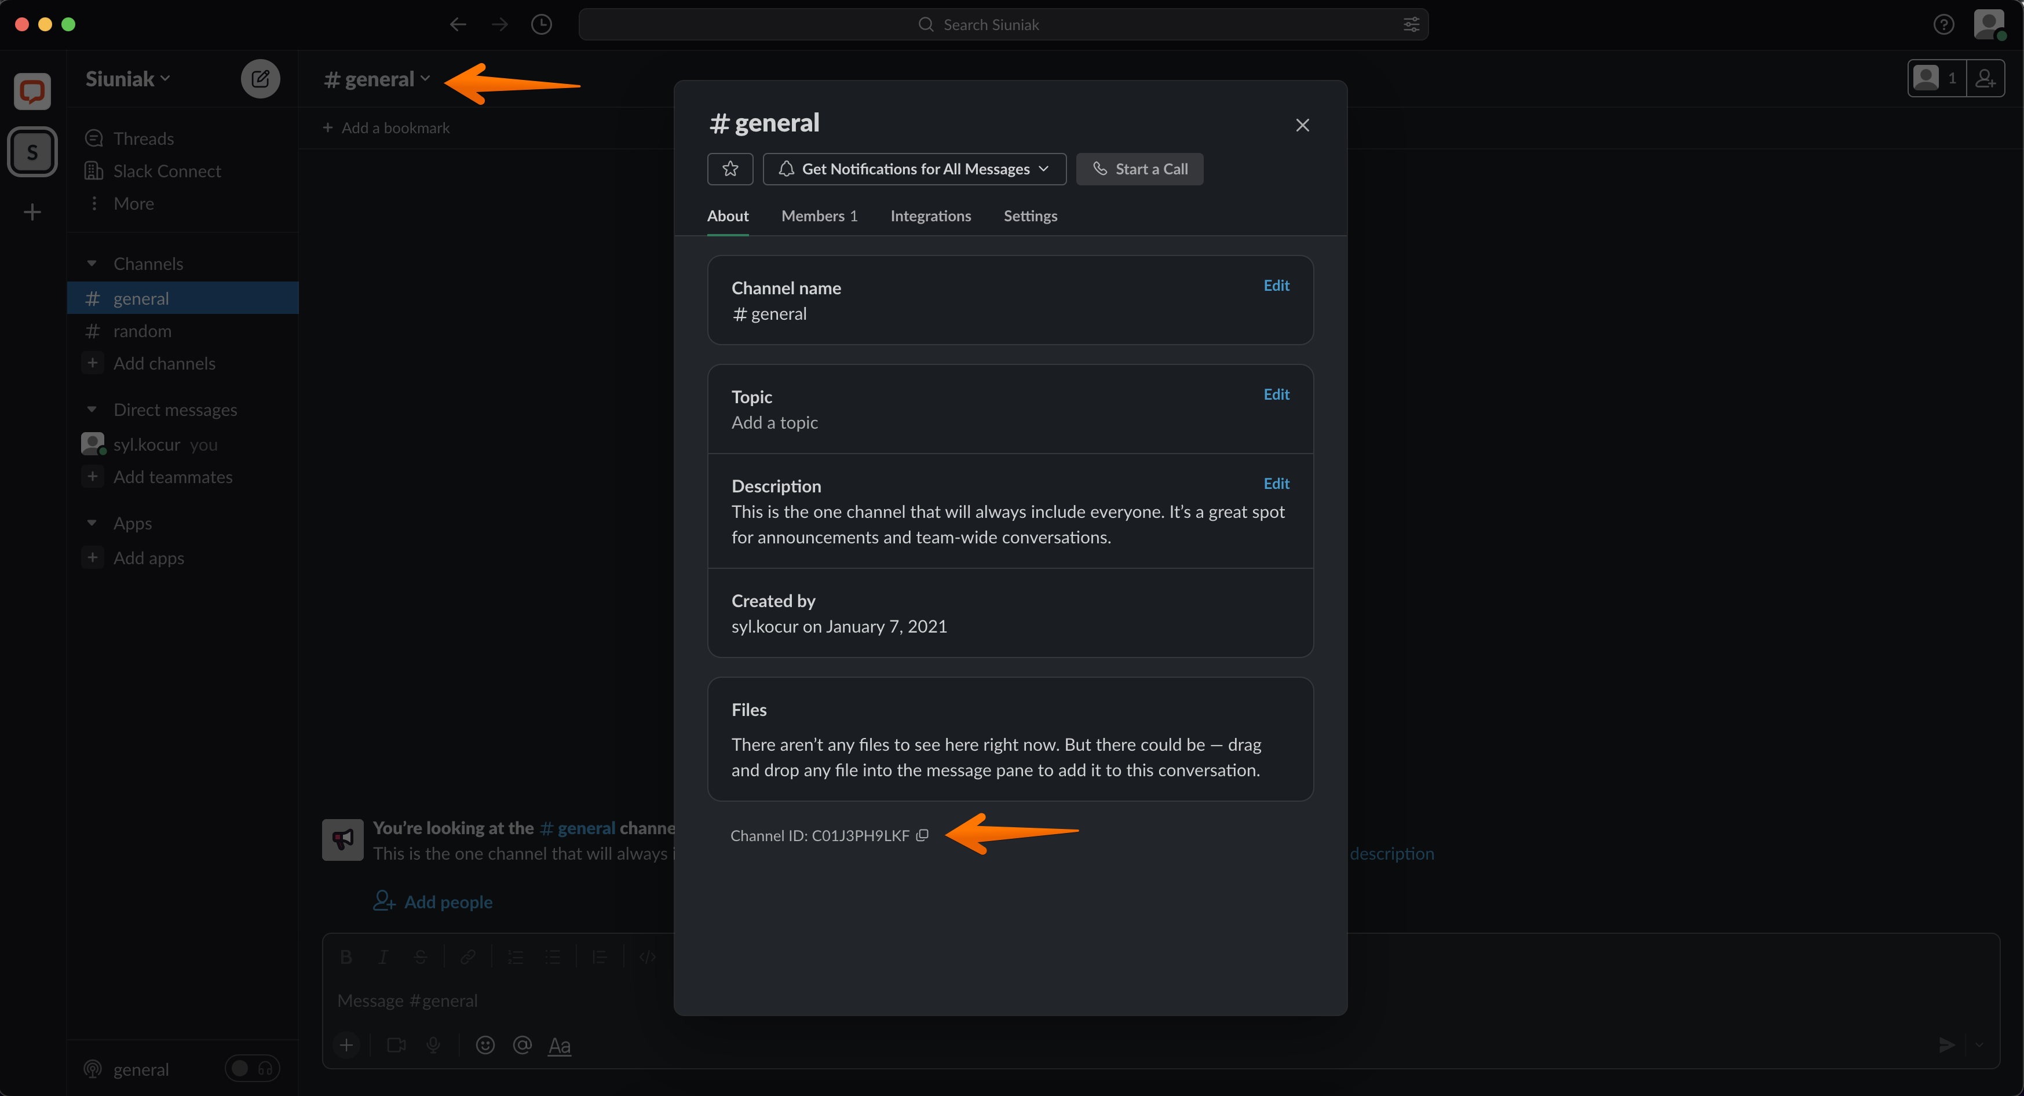Click the compose new message icon
This screenshot has width=2024, height=1096.
coord(260,79)
